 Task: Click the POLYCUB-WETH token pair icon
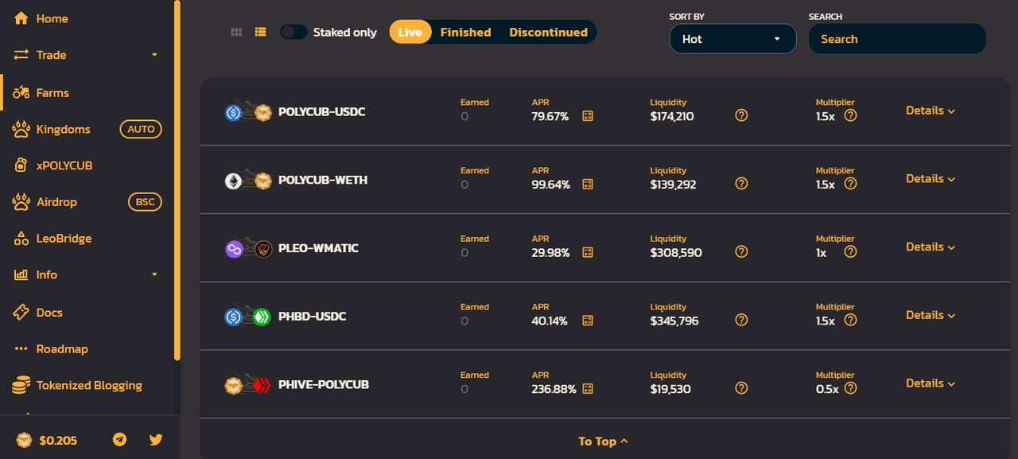click(x=249, y=181)
